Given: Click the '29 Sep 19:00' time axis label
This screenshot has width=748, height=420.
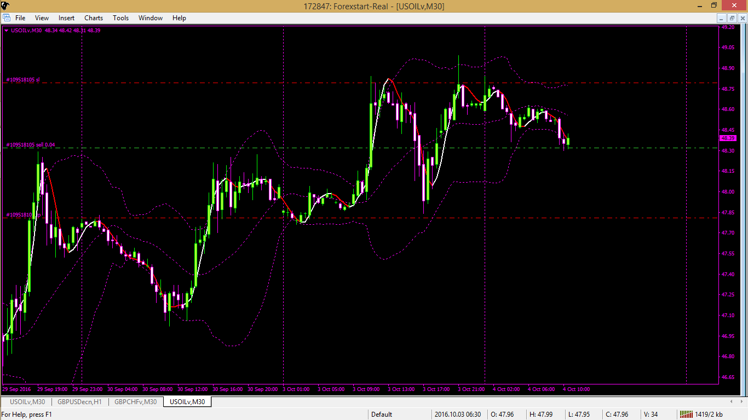Looking at the screenshot, I should pos(52,389).
